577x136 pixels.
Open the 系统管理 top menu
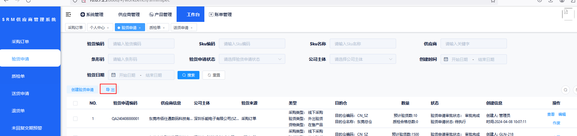tap(92, 14)
